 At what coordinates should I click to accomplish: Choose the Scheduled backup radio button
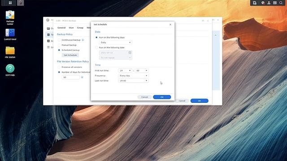59,50
